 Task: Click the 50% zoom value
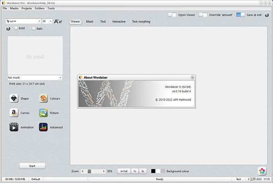click(110, 171)
